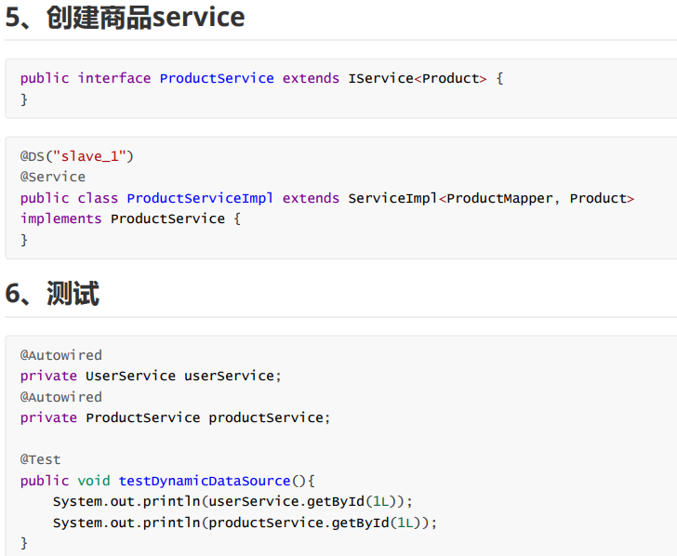
Task: Click the testDynamicDataSource method name
Action: pos(205,481)
